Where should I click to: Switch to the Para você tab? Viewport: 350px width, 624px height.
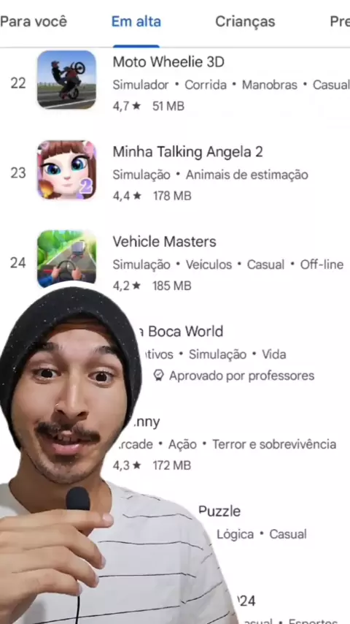[x=34, y=21]
